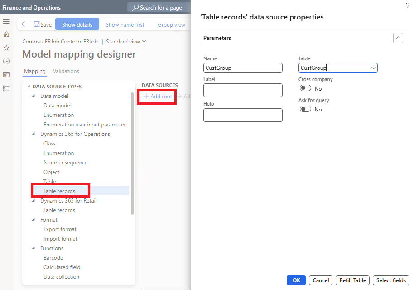Open the Recent clock icon

pos(6,61)
